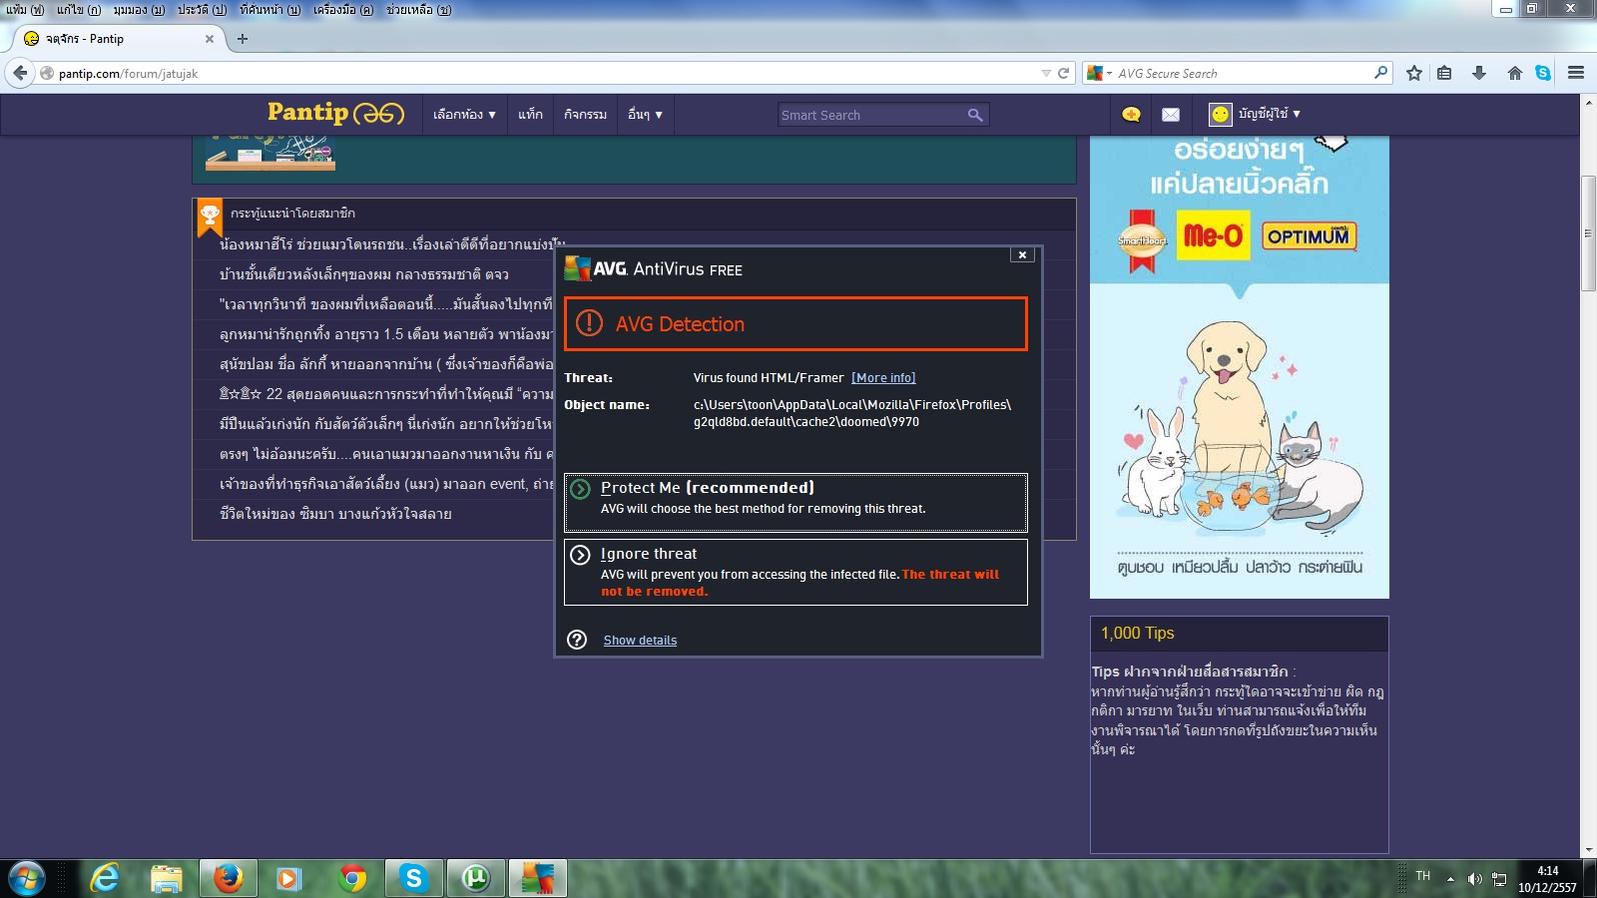Open thread starting "สุนัขปอม ชื่อ ลักกี้ หายออกจากบ้าน"
This screenshot has height=898, width=1597.
click(x=386, y=364)
